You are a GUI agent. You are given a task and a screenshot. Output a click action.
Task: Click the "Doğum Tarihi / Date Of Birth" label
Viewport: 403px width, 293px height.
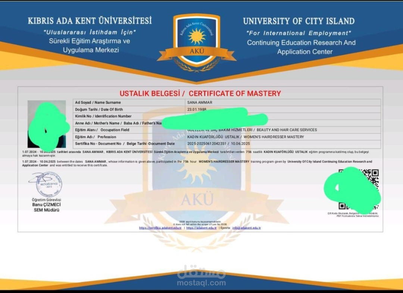tap(99, 109)
